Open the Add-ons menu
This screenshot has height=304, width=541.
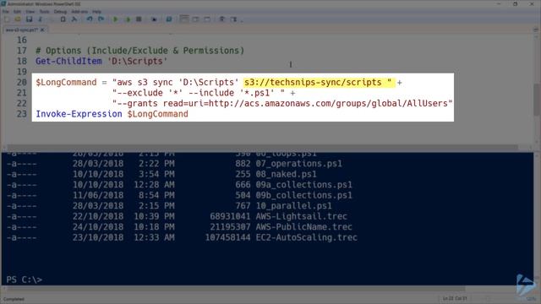pos(79,11)
